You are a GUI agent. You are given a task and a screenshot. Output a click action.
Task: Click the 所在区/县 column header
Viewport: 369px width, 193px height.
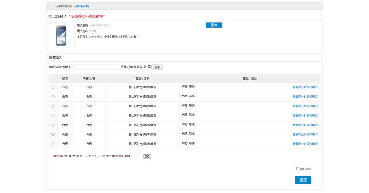tap(89, 78)
